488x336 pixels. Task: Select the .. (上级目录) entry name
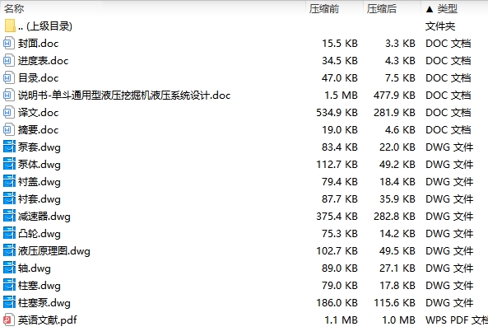pyautogui.click(x=45, y=26)
